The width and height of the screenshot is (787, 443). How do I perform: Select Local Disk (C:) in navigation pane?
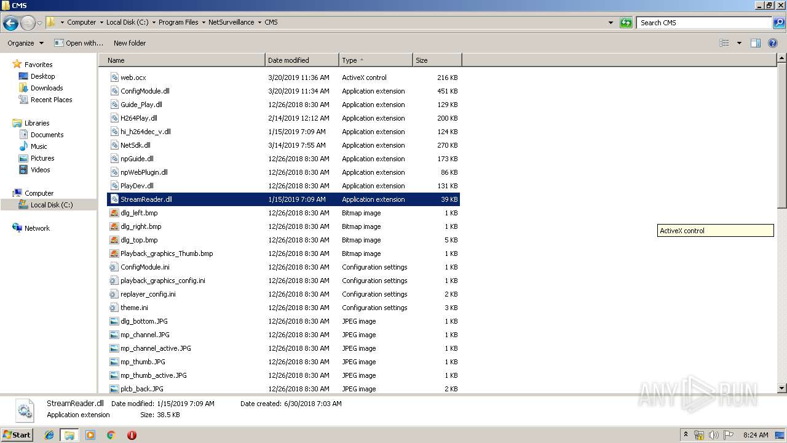pos(52,205)
